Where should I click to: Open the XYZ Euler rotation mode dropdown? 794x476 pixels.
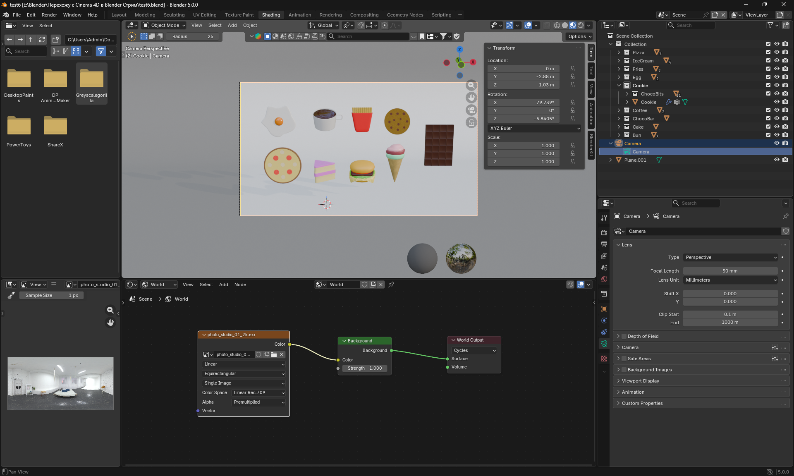pos(534,128)
